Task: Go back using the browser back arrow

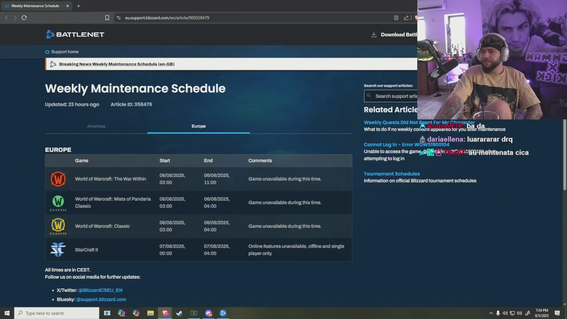Action: pos(6,18)
